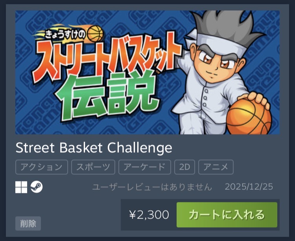Click the ユーザーレビューはありません review text

coord(152,187)
